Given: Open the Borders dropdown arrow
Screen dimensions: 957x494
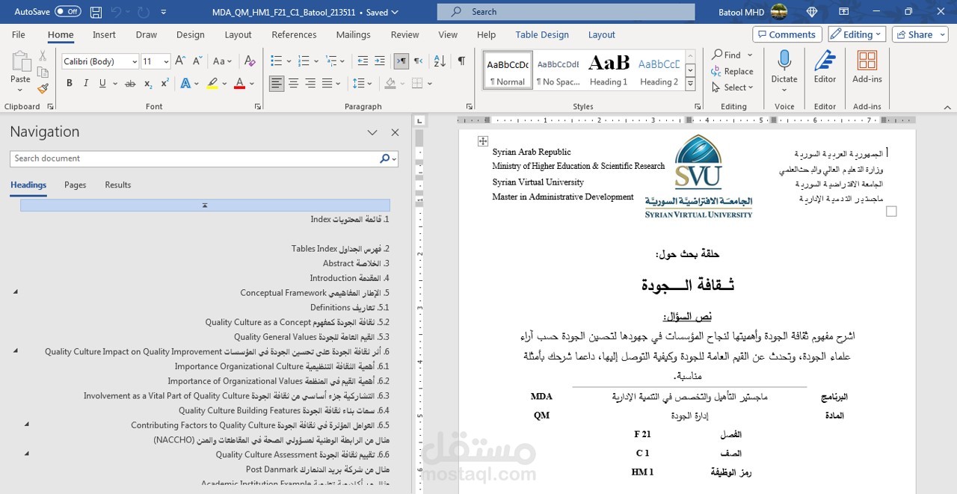Looking at the screenshot, I should [x=429, y=83].
